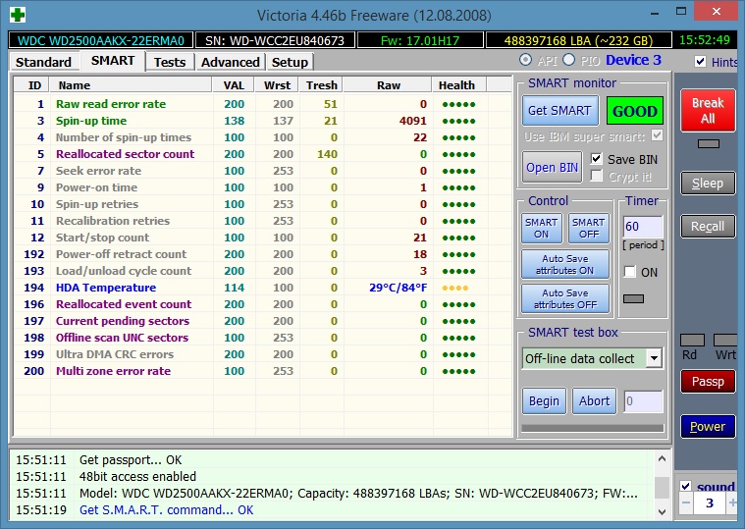Viewport: 745px width, 529px height.
Task: Select the PIO radio button
Action: 568,60
